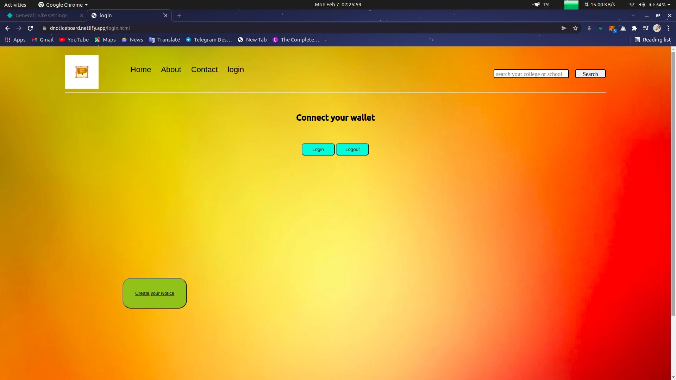This screenshot has width=676, height=380.
Task: Click the Create your Notice button
Action: [x=155, y=293]
